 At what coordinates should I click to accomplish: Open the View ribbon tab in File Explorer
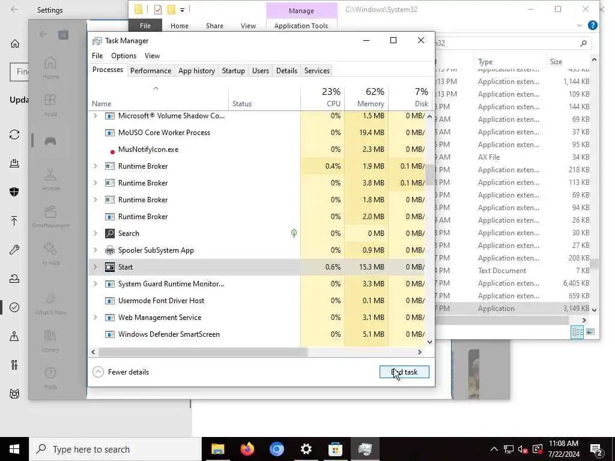coord(248,25)
